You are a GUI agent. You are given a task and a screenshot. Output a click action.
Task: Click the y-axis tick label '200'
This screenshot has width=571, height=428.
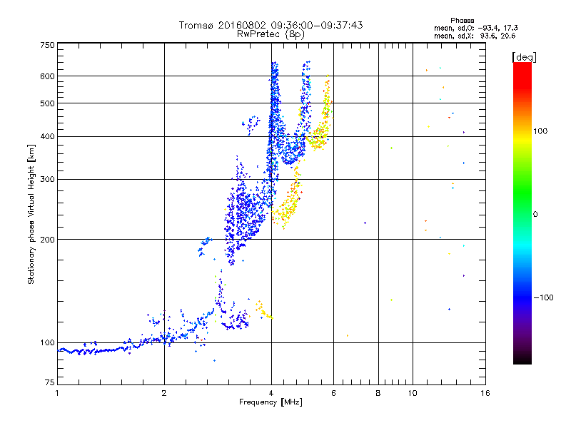coord(47,240)
